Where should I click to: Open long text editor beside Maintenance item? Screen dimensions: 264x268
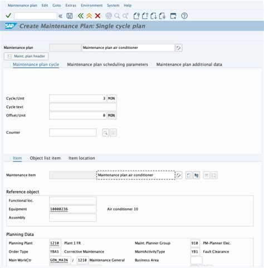[x=179, y=175]
